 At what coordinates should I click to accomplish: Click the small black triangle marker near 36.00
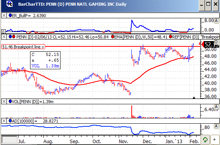194,97
